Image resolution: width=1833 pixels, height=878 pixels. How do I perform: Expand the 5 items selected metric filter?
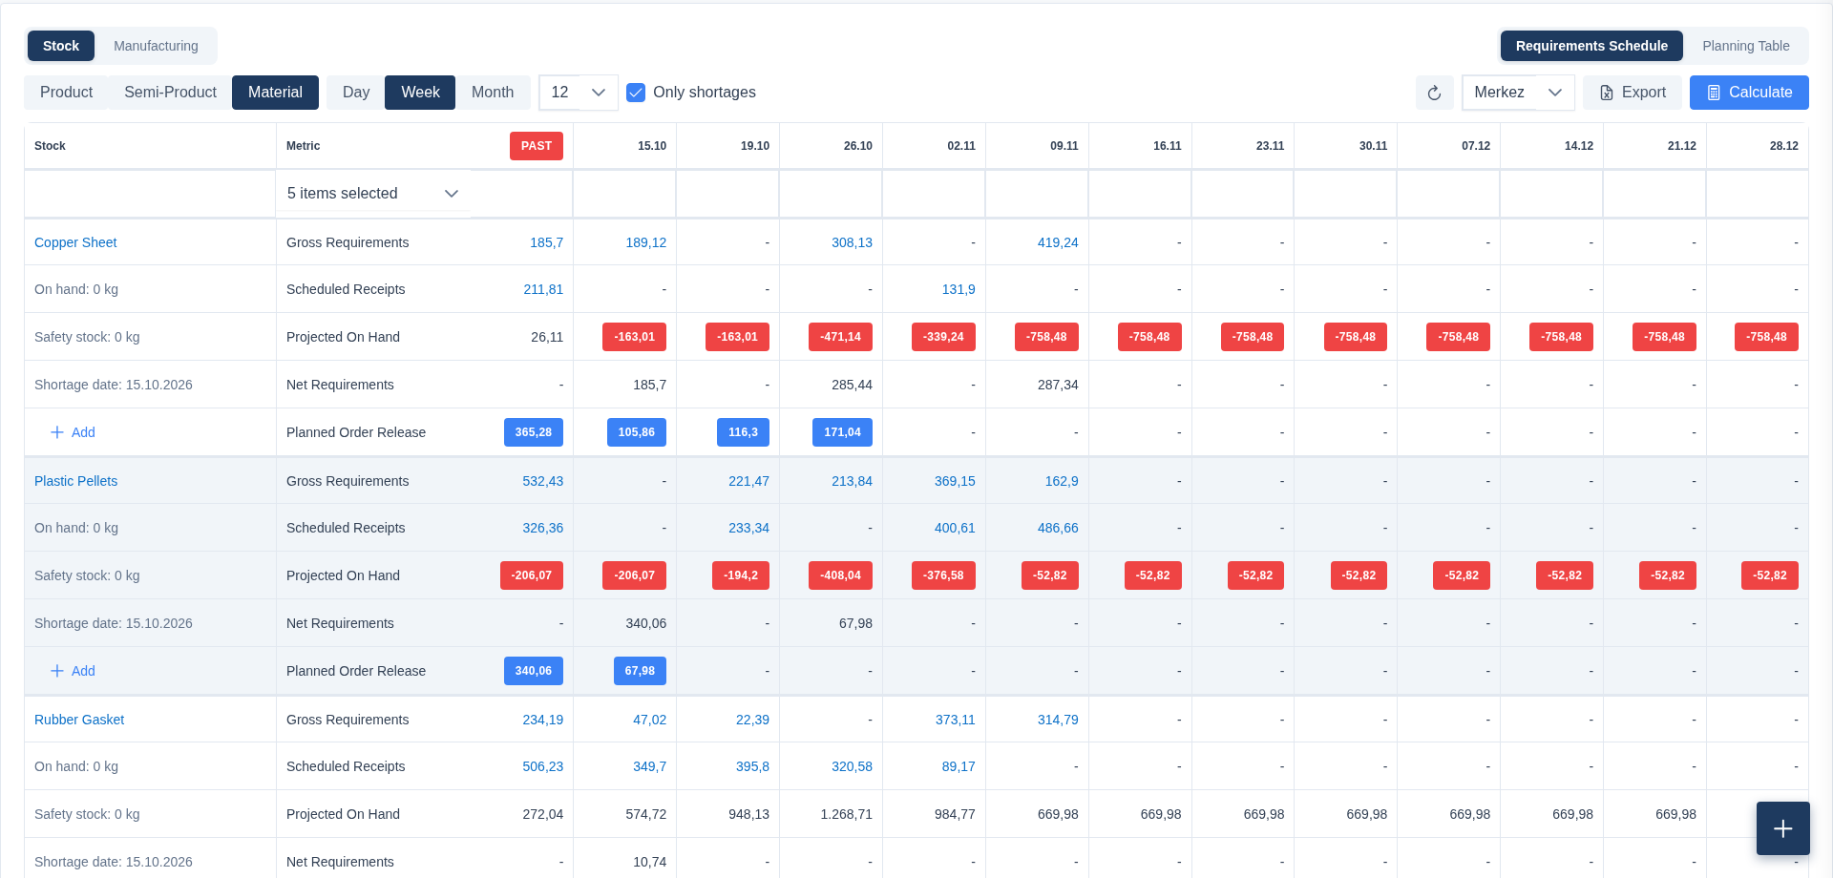(x=373, y=194)
